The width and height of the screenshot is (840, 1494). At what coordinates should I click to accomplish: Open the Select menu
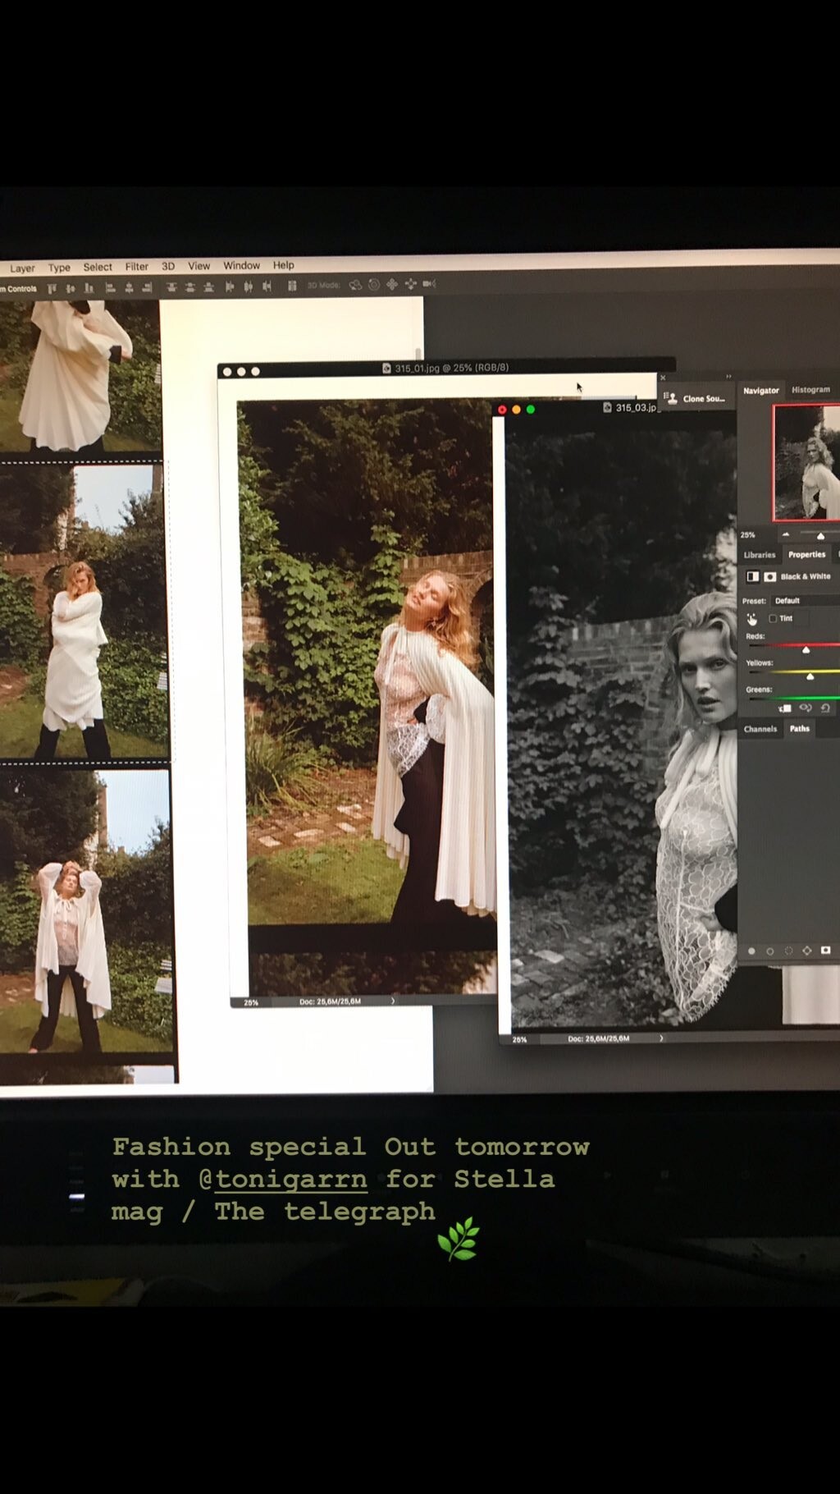(x=98, y=267)
